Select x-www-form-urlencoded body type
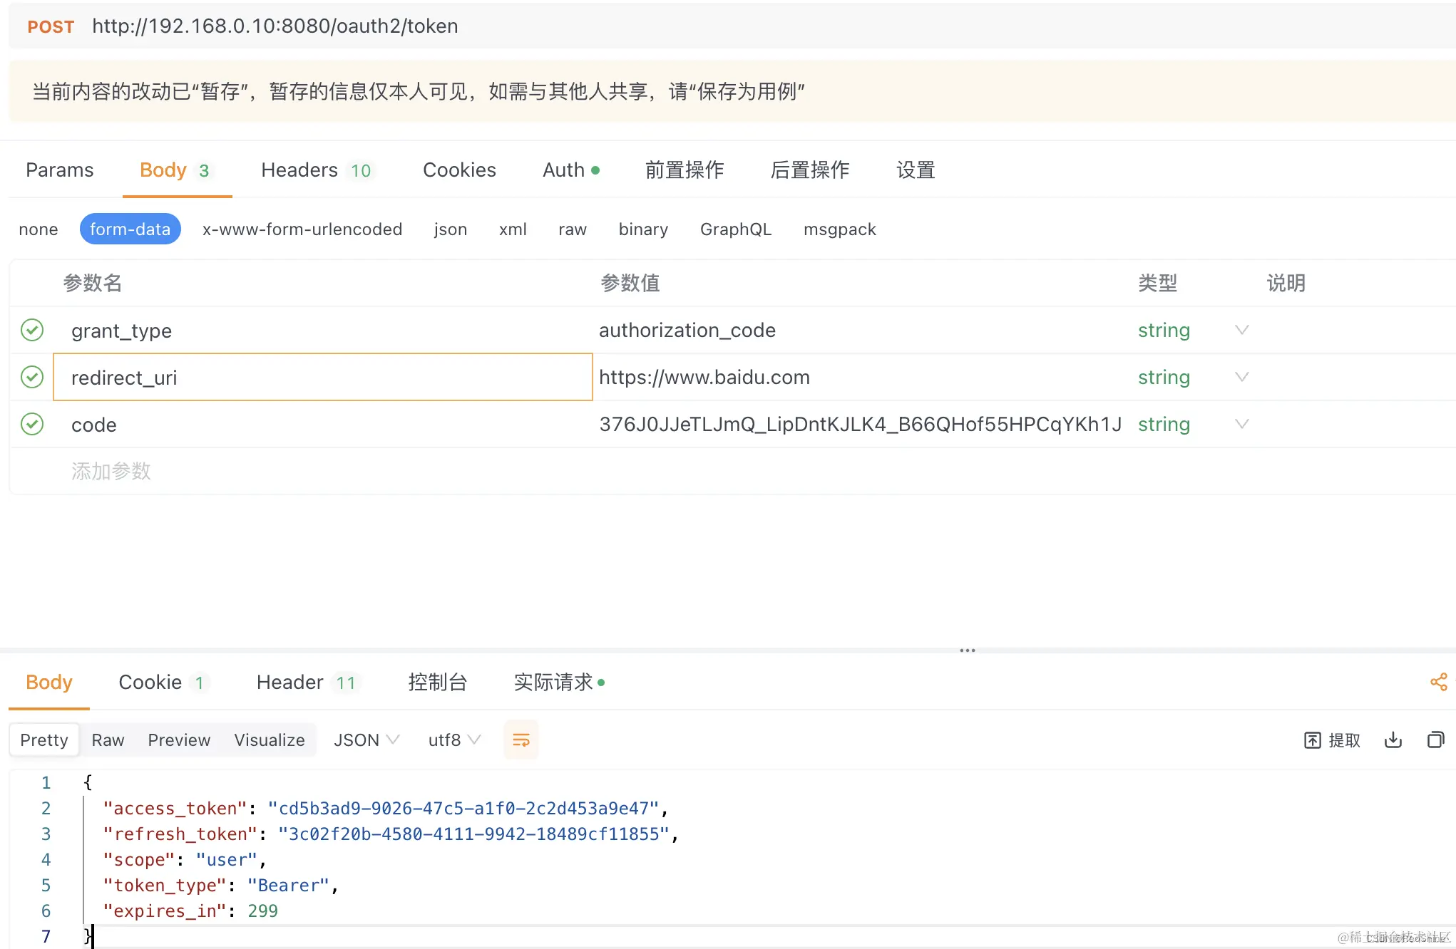 pos(302,229)
